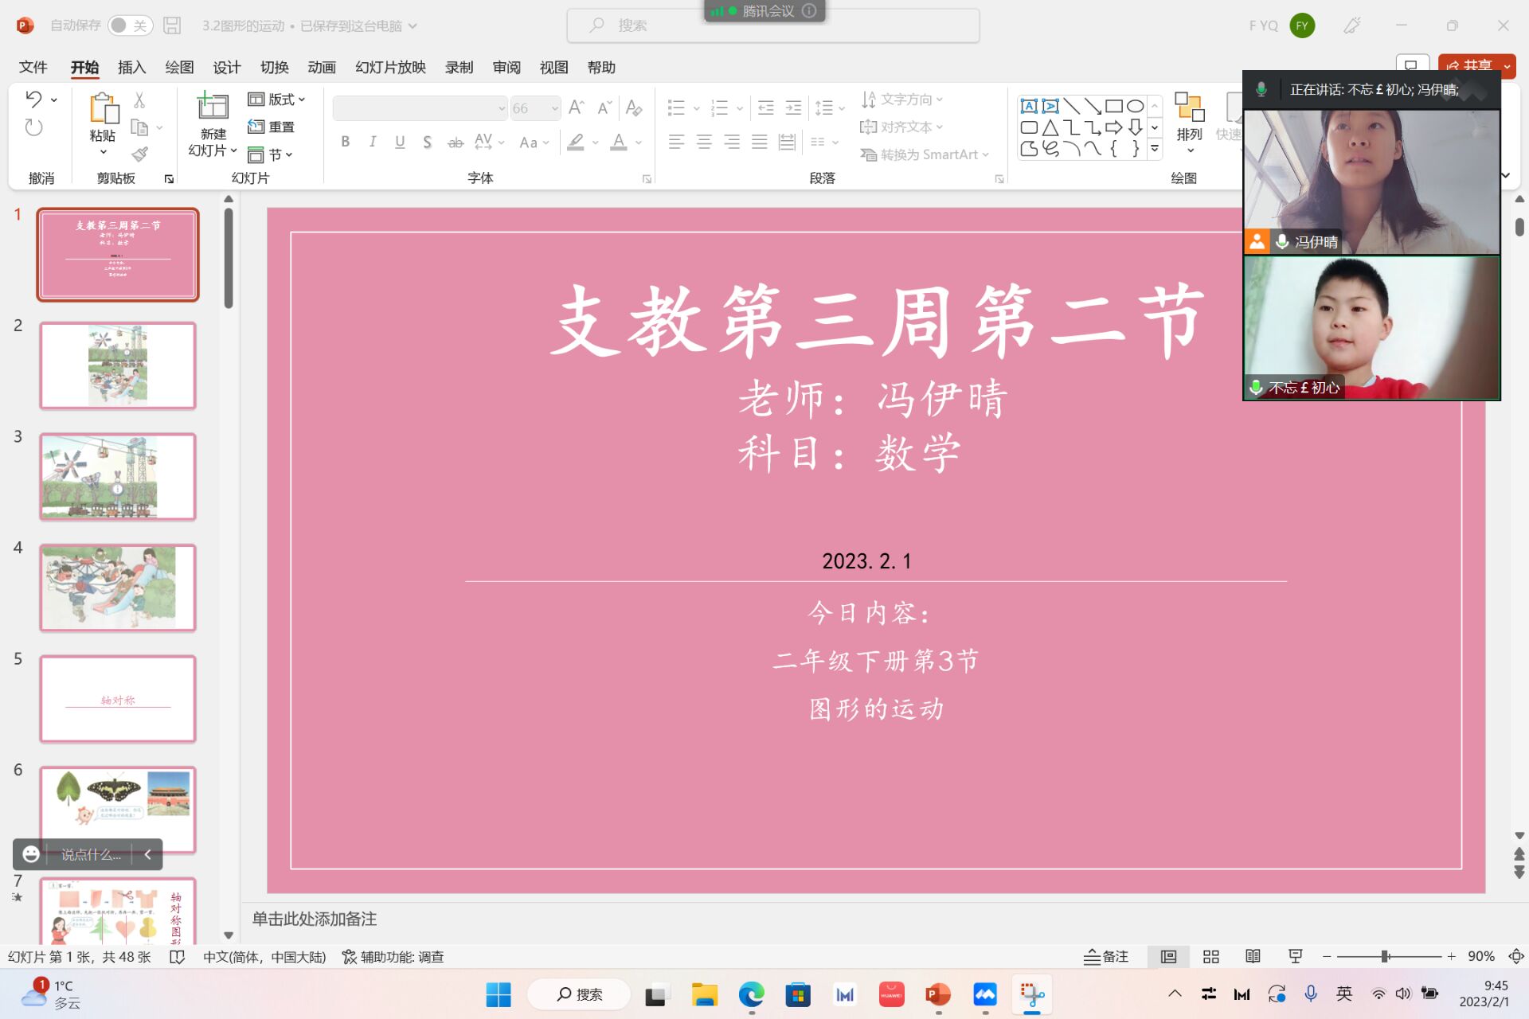The image size is (1529, 1019).
Task: Switch to the View tab
Action: click(554, 67)
